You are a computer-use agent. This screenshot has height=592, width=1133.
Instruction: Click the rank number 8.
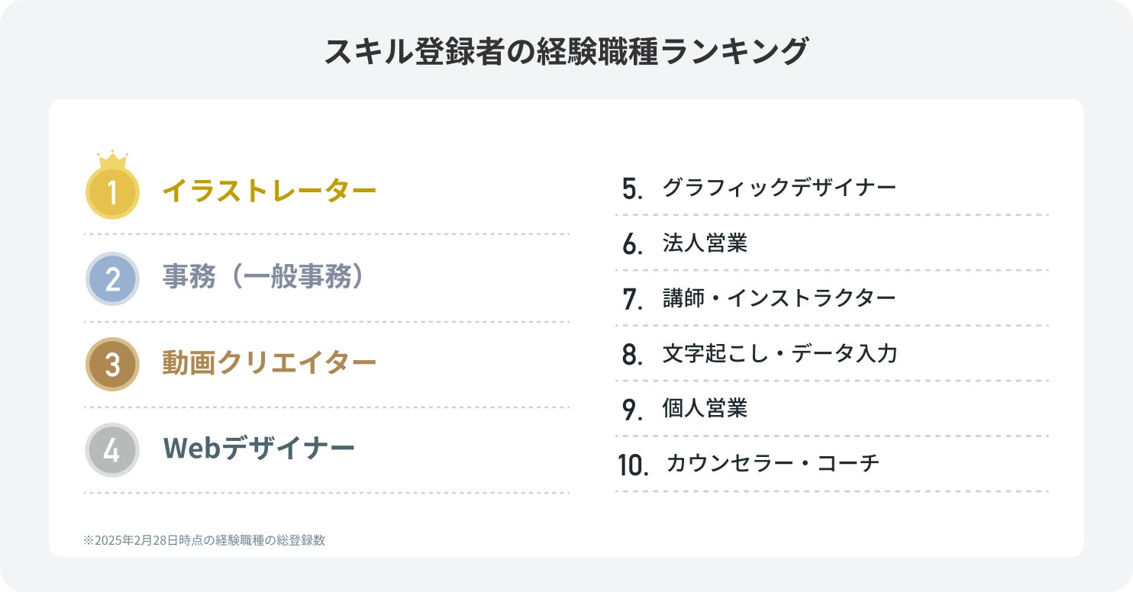(x=633, y=355)
